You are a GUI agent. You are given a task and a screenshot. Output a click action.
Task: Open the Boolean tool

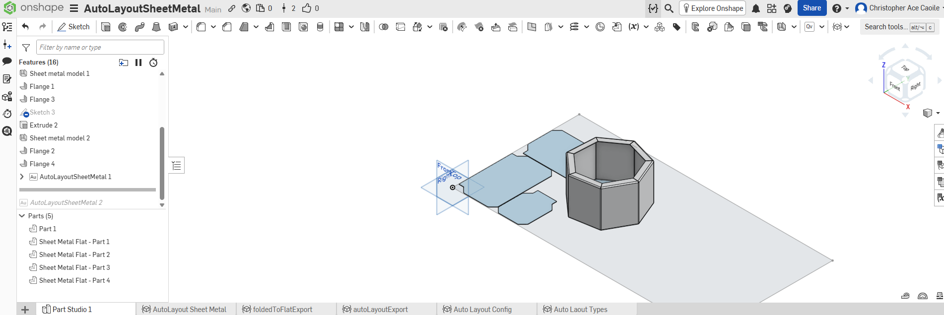tap(384, 27)
